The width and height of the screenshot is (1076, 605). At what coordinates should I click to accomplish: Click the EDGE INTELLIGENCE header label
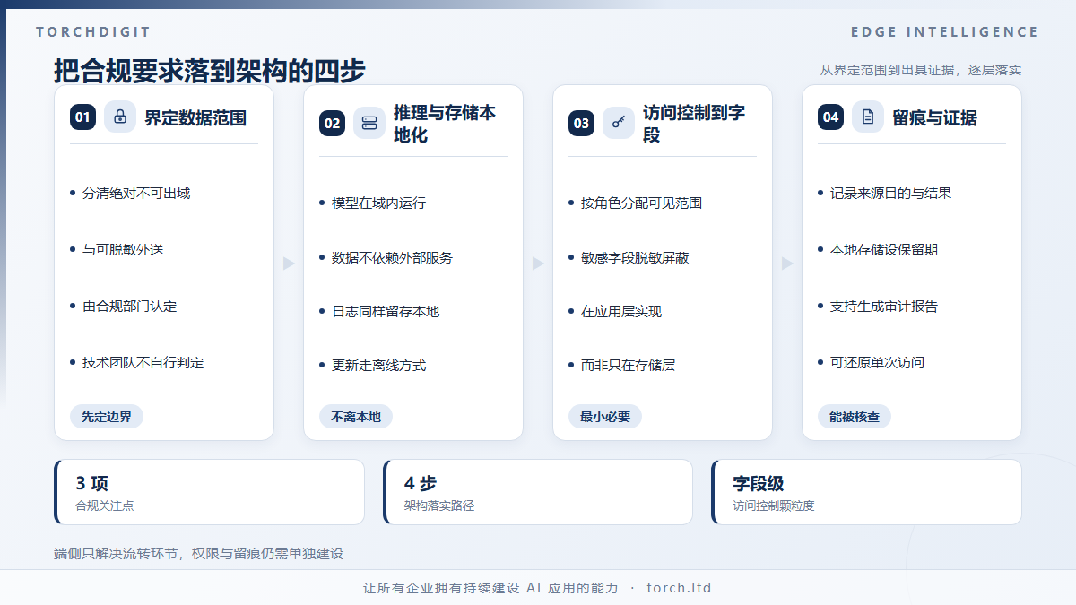click(x=944, y=32)
